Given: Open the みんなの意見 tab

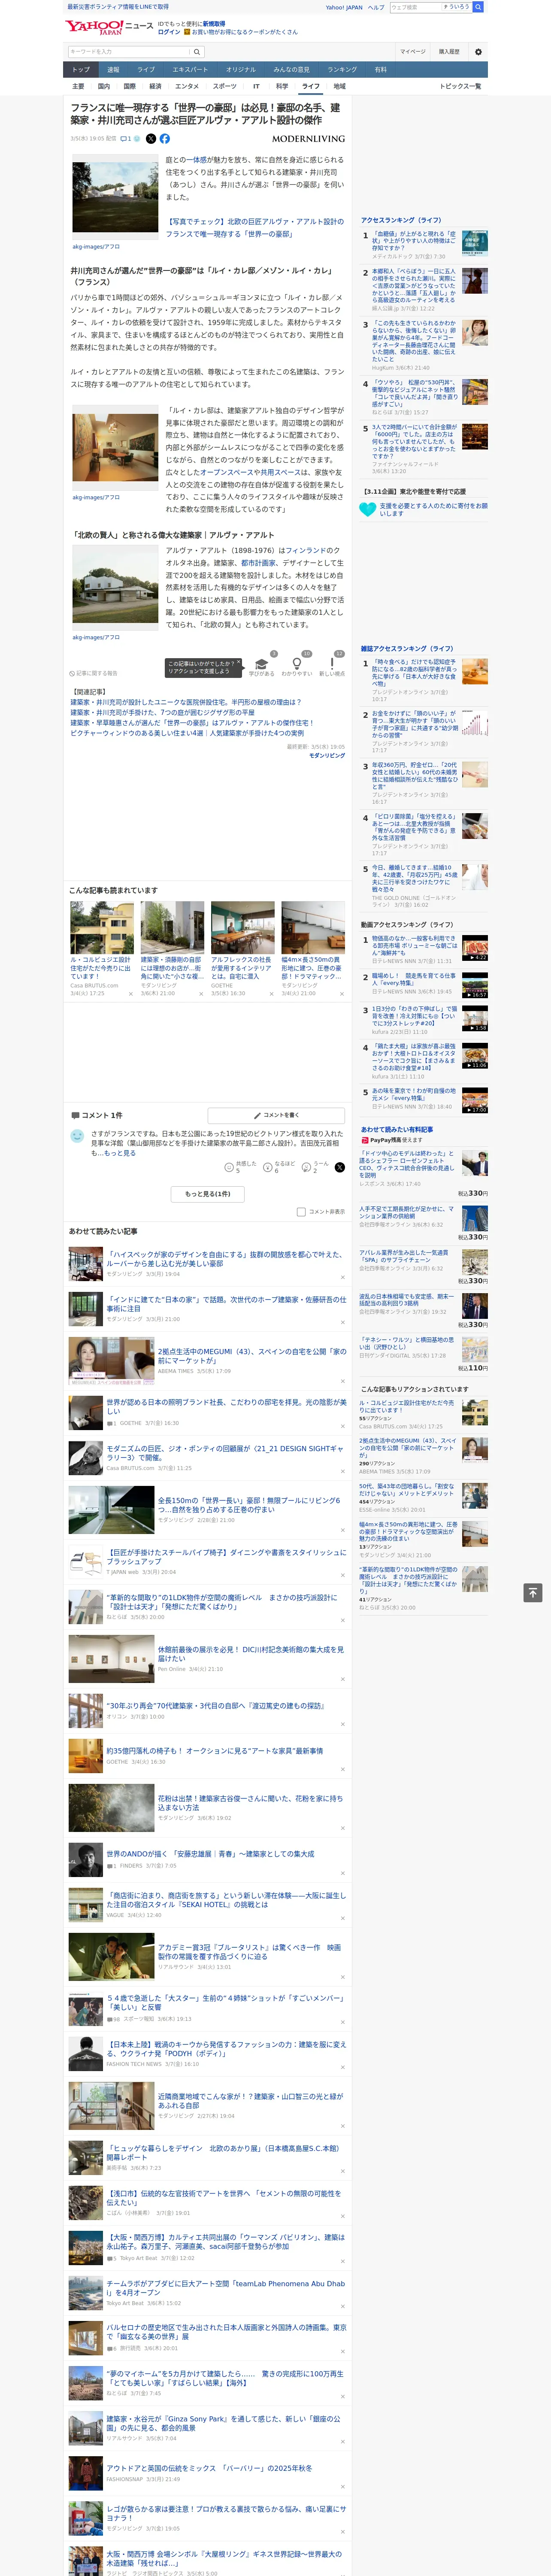Looking at the screenshot, I should [x=291, y=70].
